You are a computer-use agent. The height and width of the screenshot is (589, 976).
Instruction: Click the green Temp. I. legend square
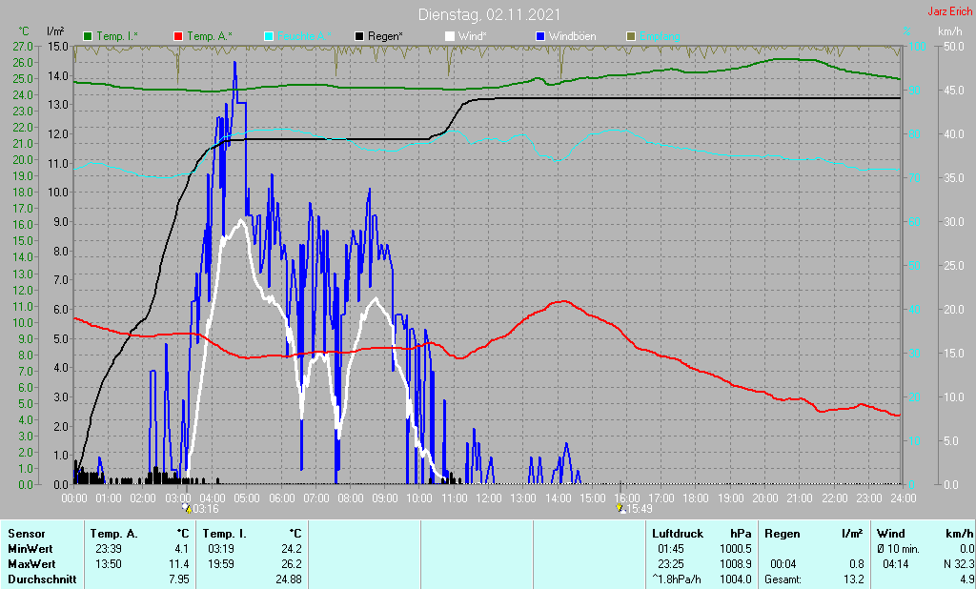tap(89, 36)
